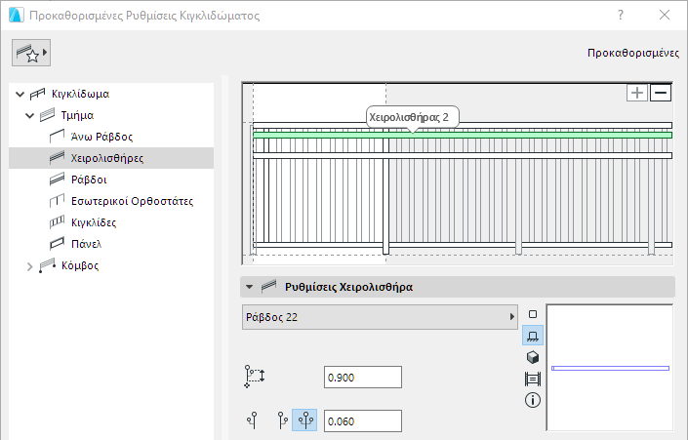Collapse the Ρυθμίσεις Χειρολισθήρα panel header
The width and height of the screenshot is (688, 440).
click(x=250, y=287)
